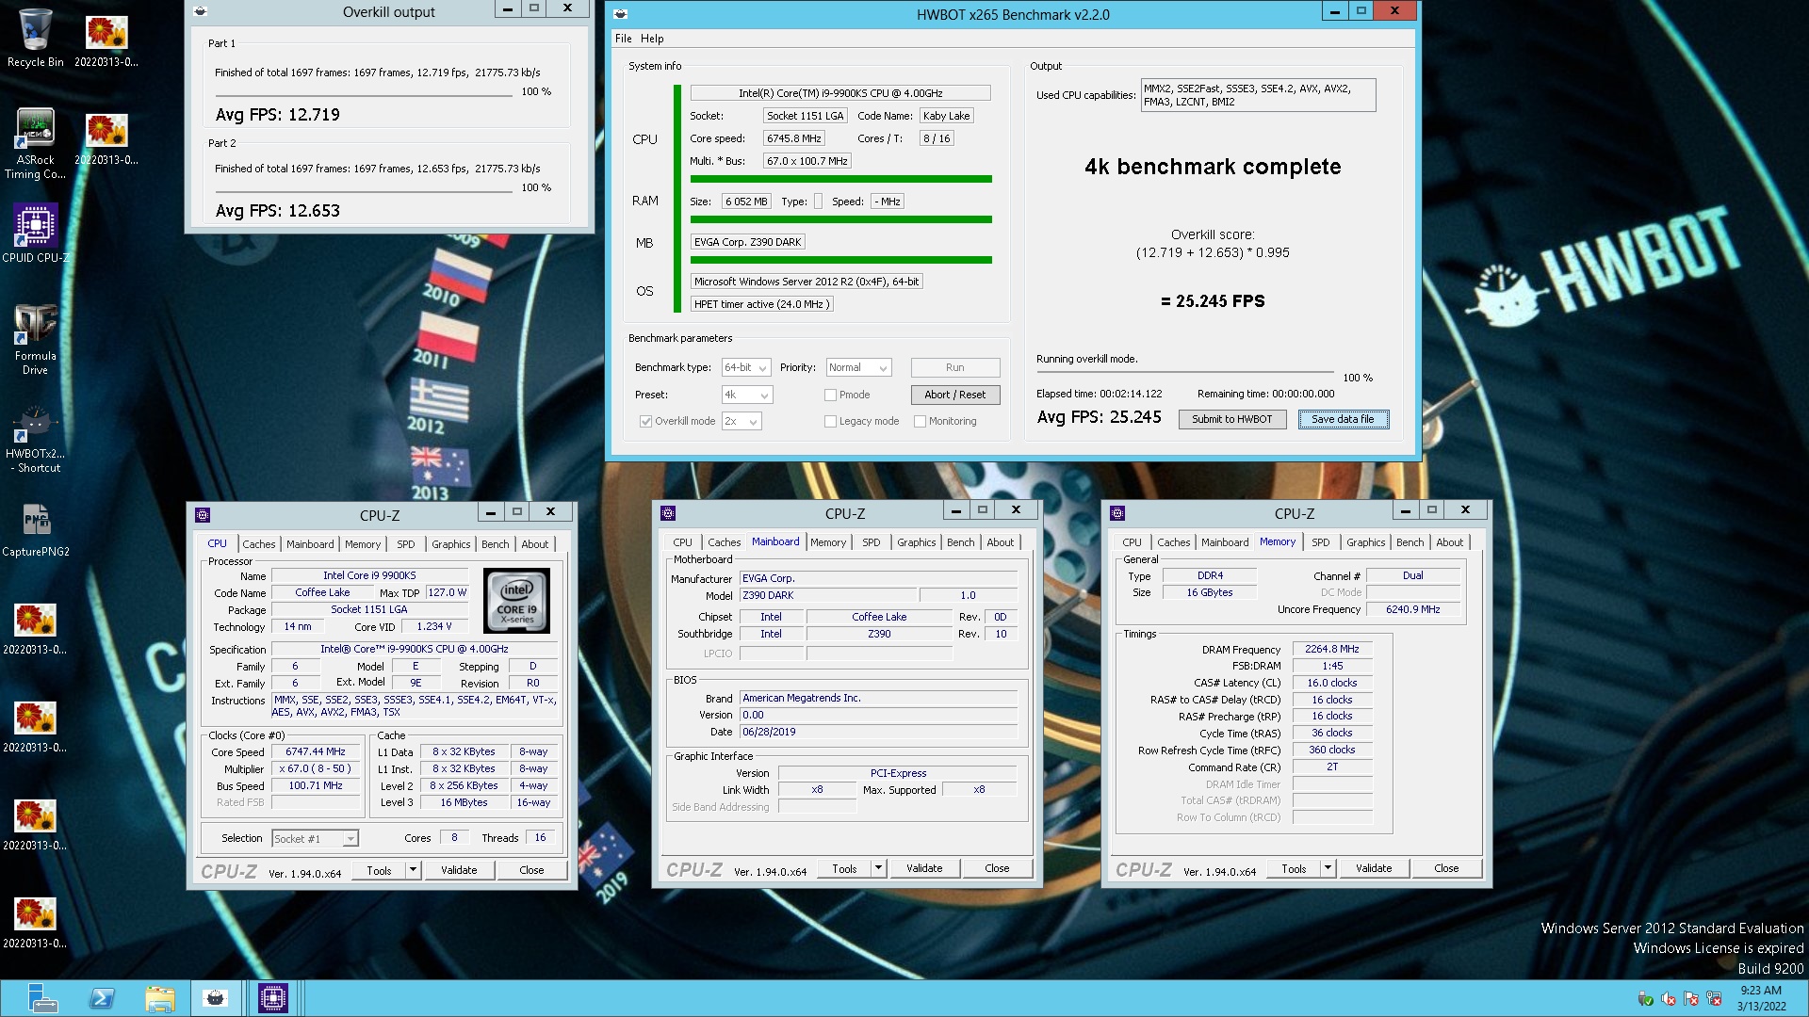Click HWBOT x265 Benchmark title bar icon
This screenshot has width=1809, height=1017.
click(x=620, y=14)
